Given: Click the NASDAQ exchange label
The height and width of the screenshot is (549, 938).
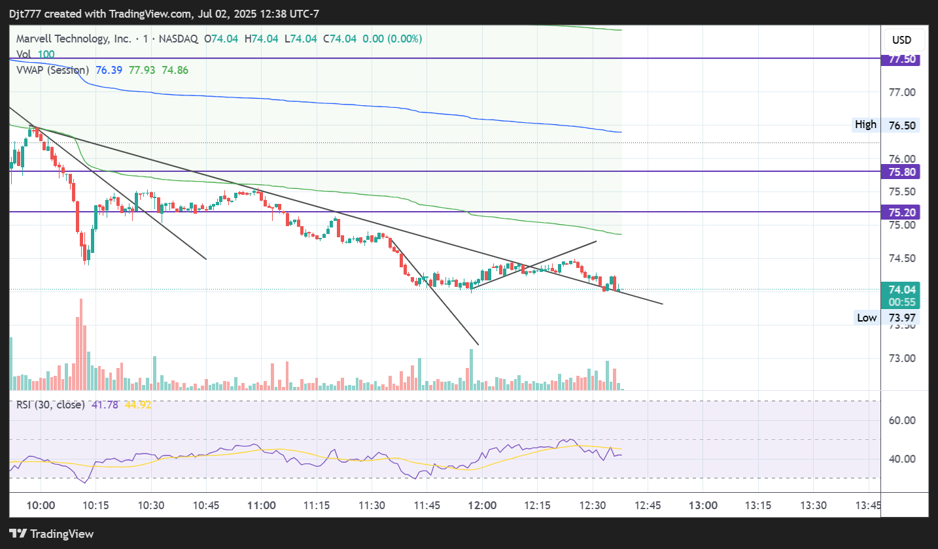Looking at the screenshot, I should click(x=177, y=39).
